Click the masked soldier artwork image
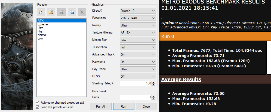The image size is (271, 112). tap(17, 57)
